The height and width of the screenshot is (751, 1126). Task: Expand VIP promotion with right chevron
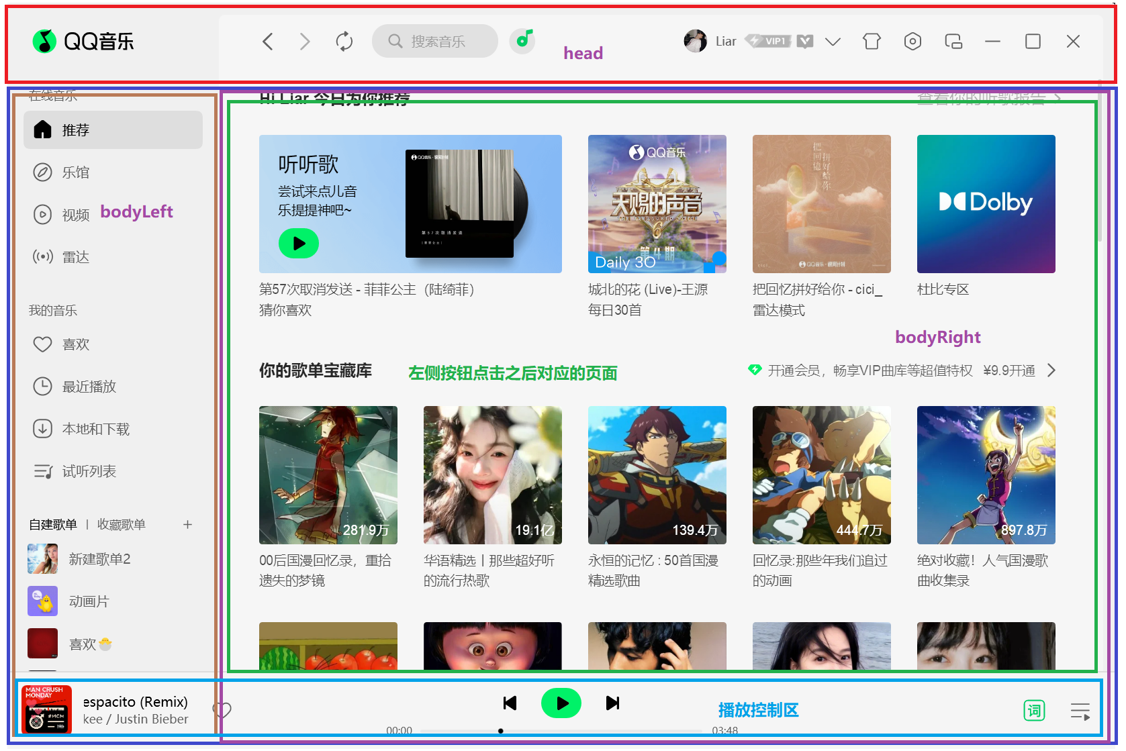[1051, 370]
